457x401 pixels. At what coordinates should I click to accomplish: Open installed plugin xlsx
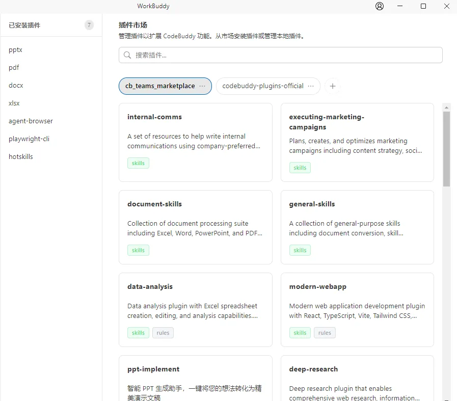click(x=14, y=103)
